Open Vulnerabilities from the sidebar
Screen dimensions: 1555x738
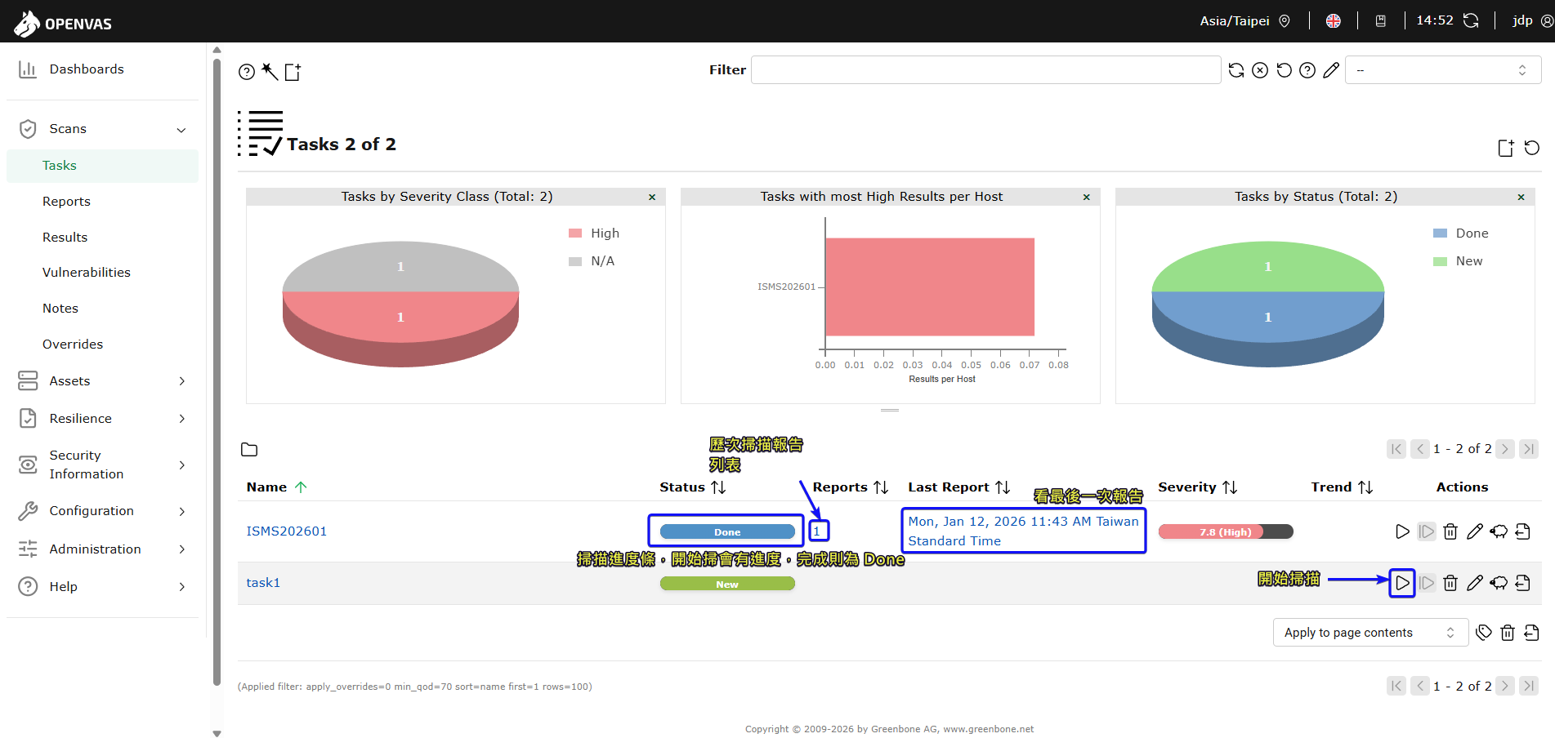click(86, 273)
